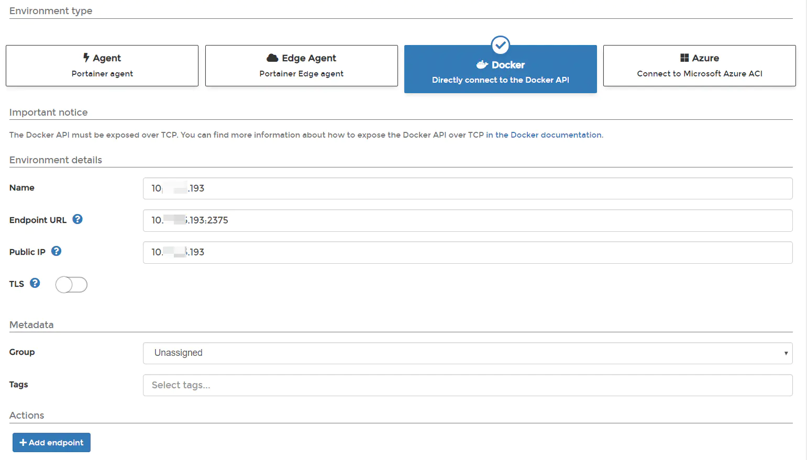This screenshot has height=460, width=807.
Task: Click 'Connect to Microsoft Azure ACI' text
Action: [x=700, y=74]
